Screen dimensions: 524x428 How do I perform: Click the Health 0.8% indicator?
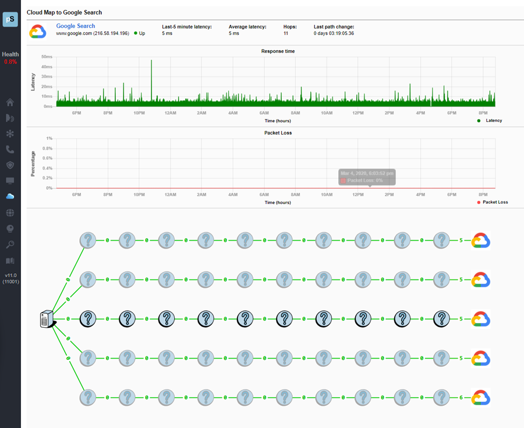point(10,58)
